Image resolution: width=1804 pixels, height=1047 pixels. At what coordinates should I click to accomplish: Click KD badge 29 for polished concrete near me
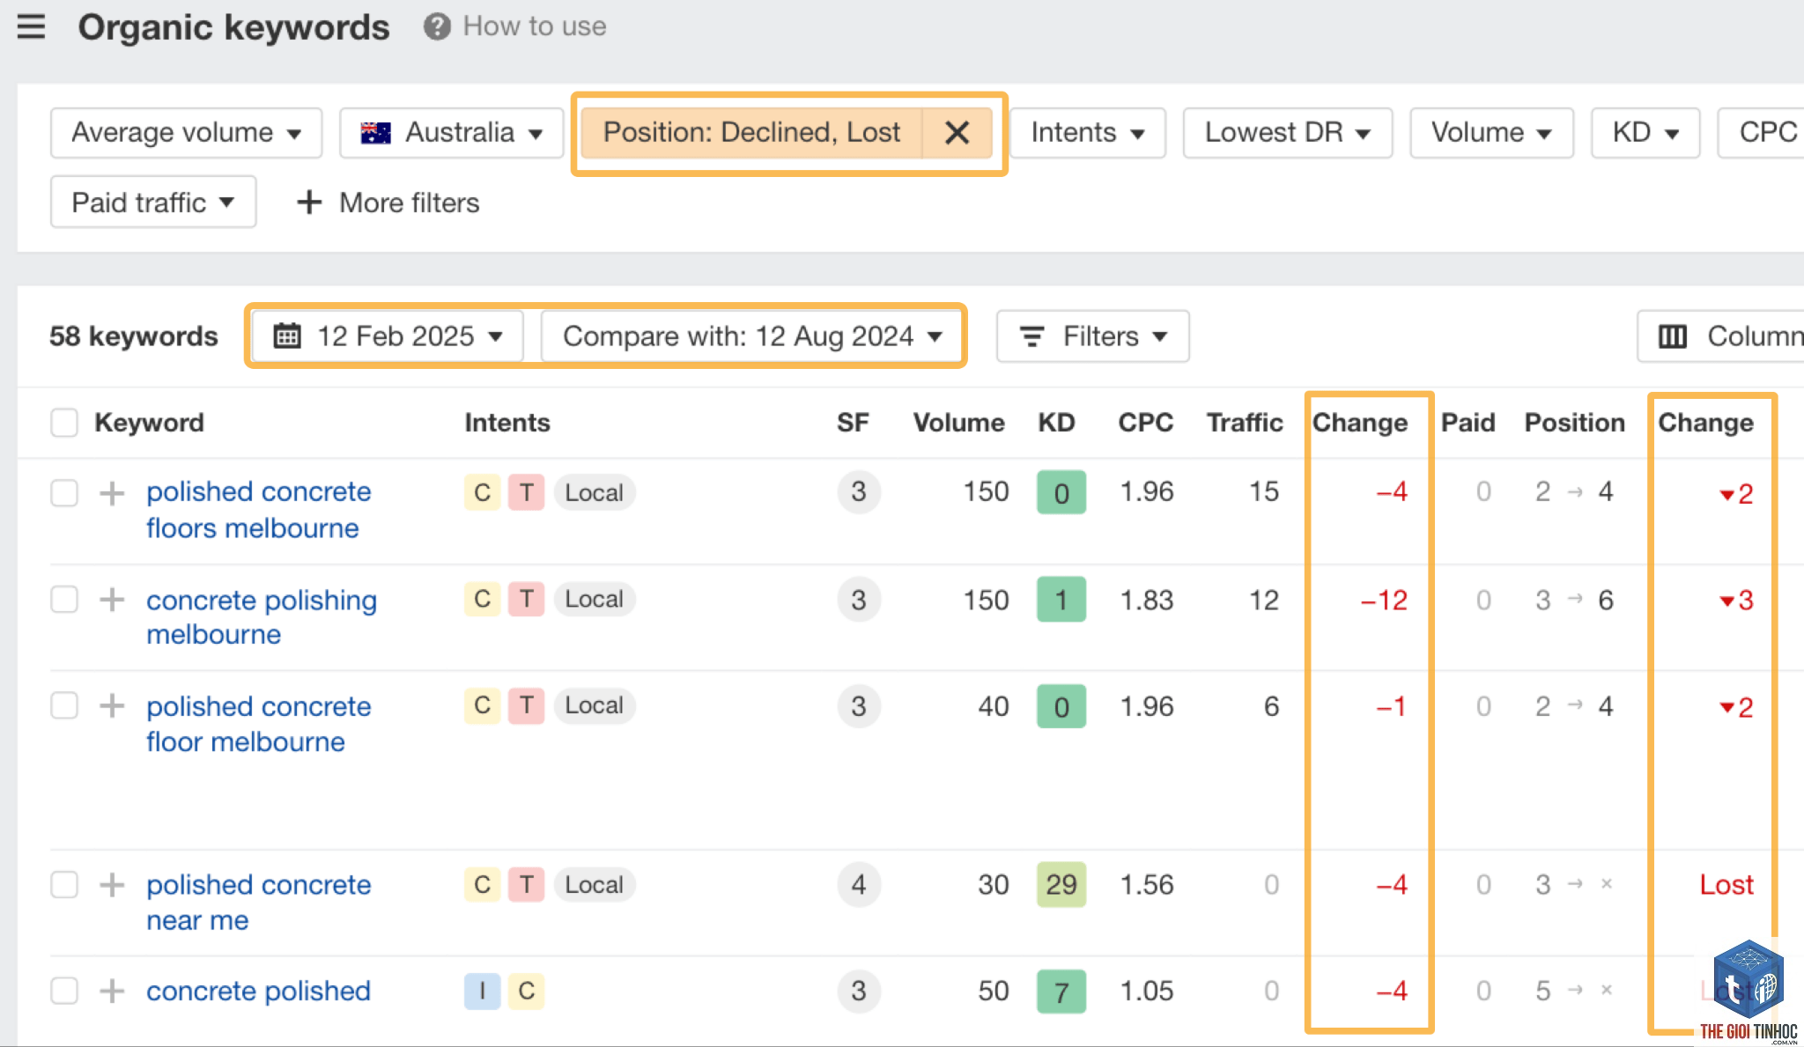point(1061,884)
